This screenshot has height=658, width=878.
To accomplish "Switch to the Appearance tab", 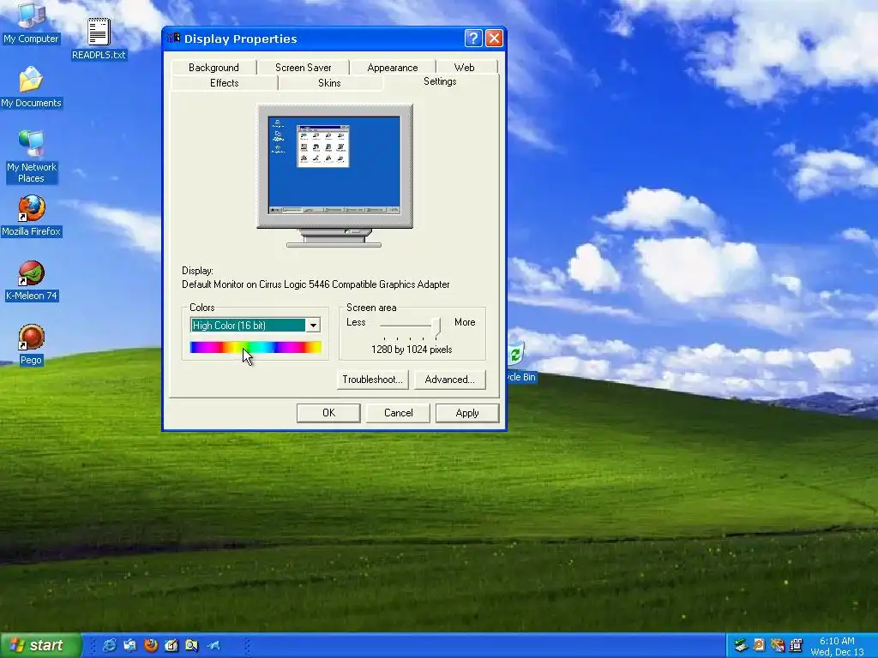I will coord(393,67).
